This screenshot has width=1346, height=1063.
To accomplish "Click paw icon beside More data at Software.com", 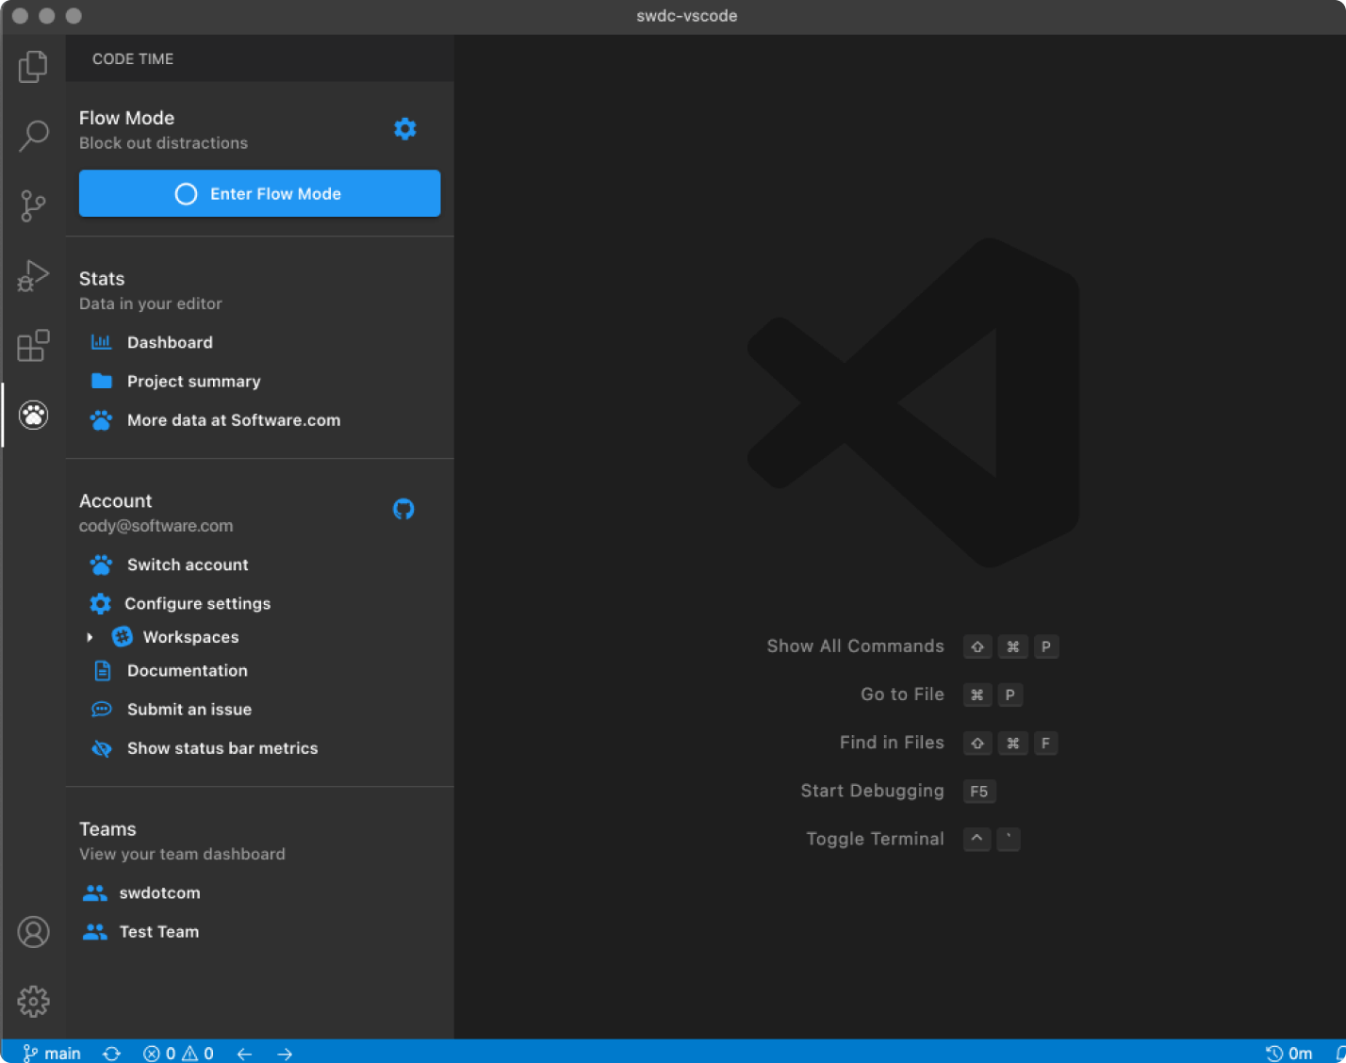I will click(101, 420).
